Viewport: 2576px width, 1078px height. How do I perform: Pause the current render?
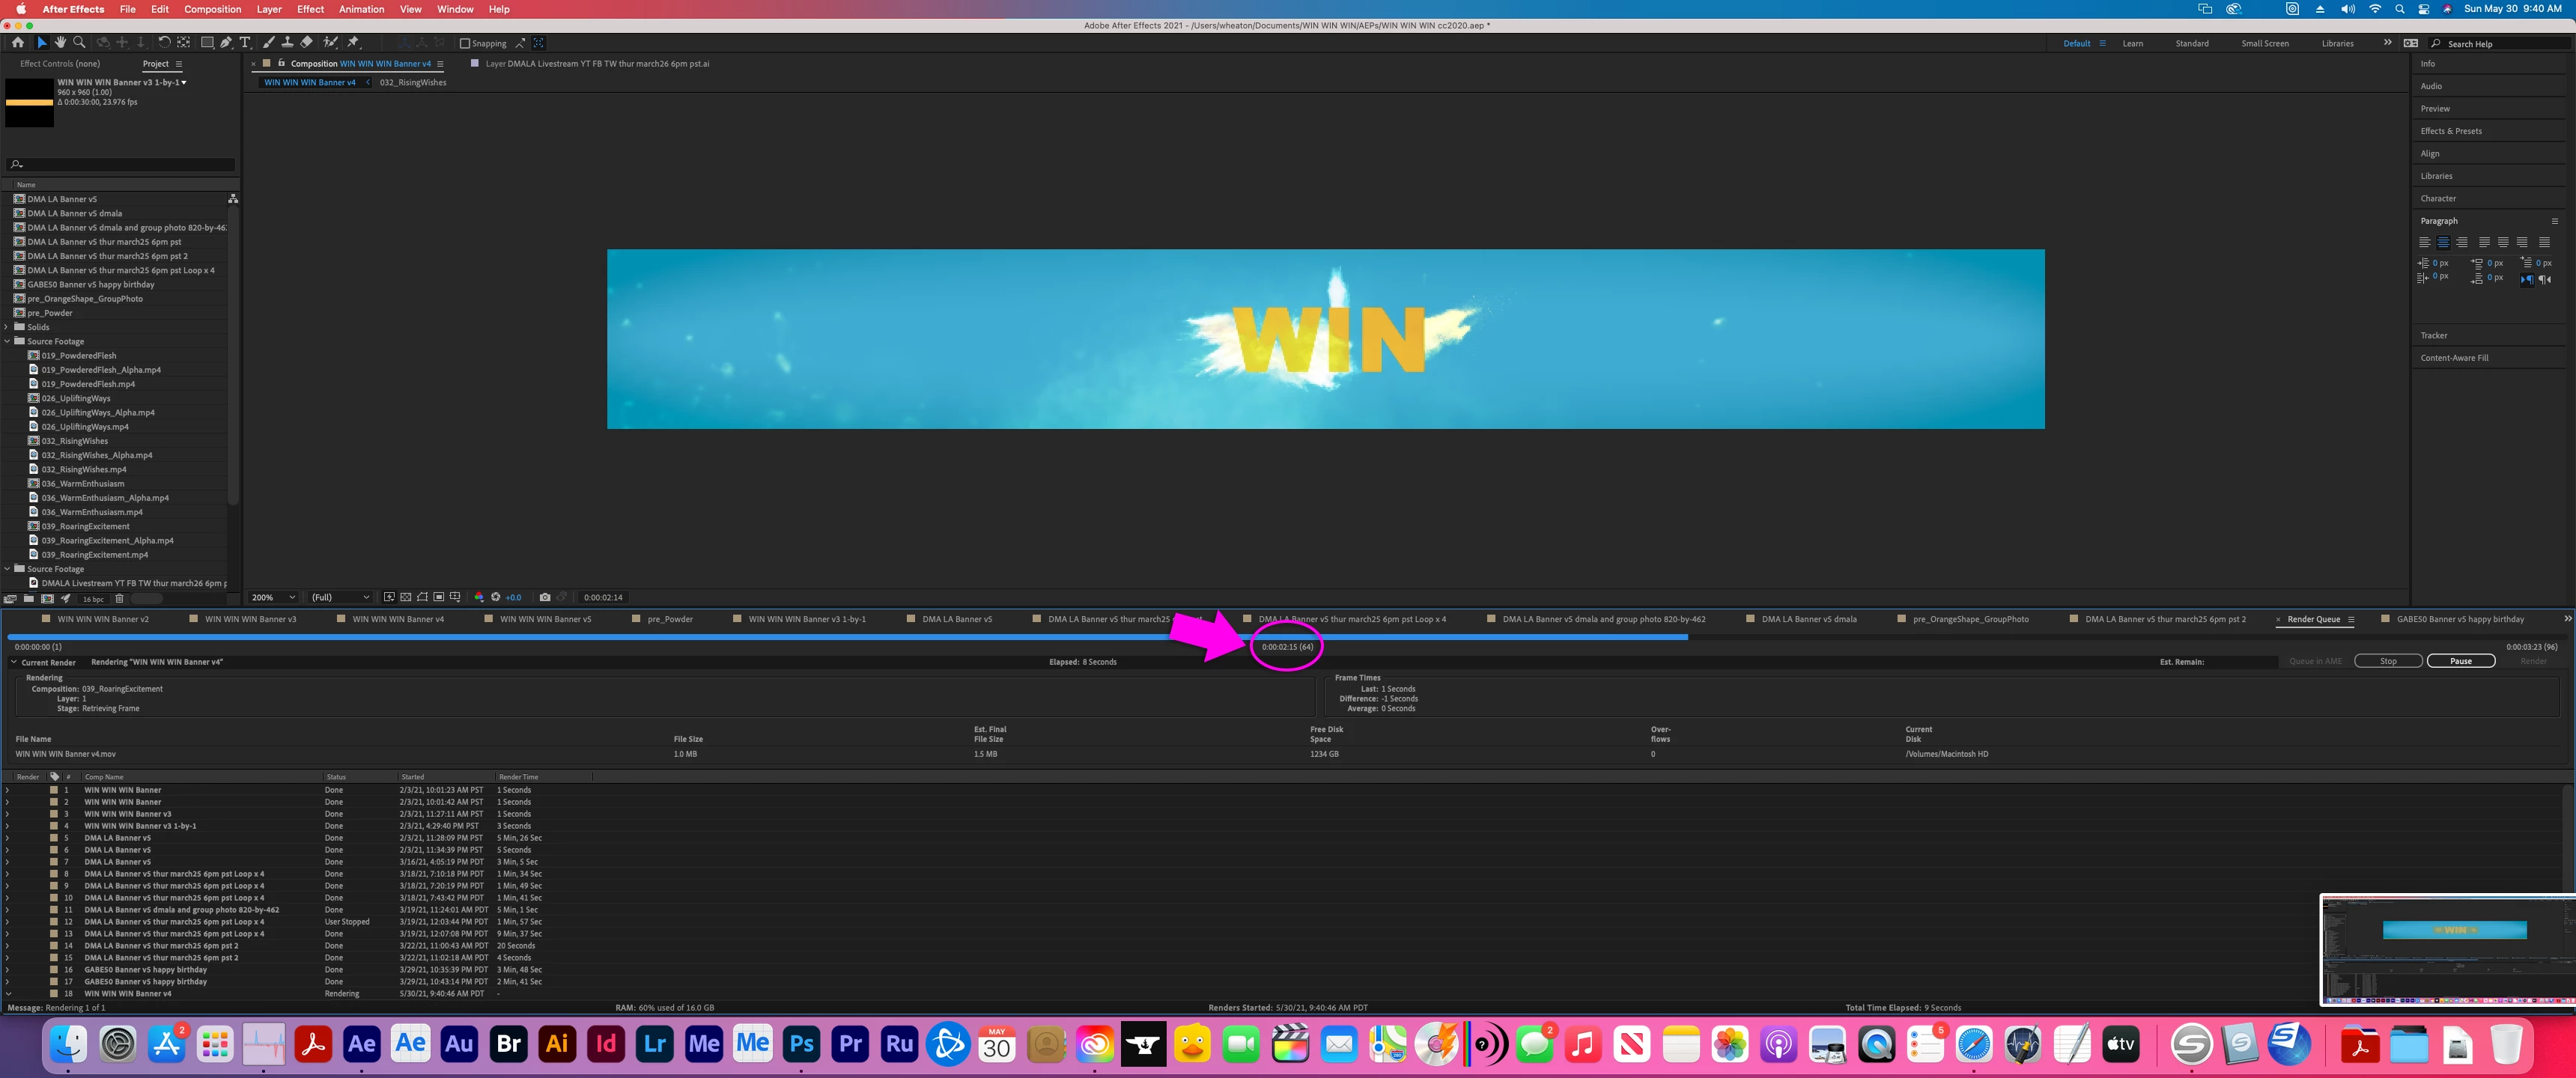click(2460, 661)
